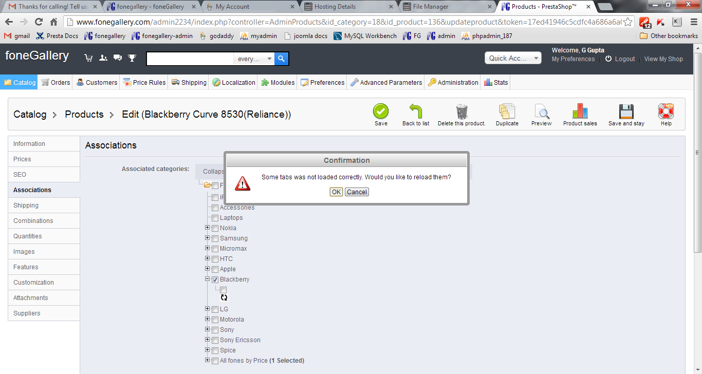Open the Other bookmarks folder

pyautogui.click(x=669, y=36)
